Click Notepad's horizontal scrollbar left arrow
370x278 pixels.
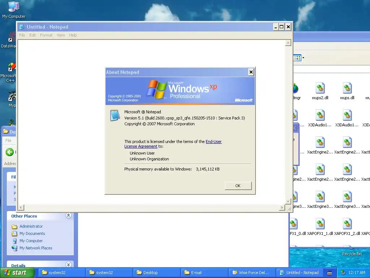pyautogui.click(x=21, y=207)
